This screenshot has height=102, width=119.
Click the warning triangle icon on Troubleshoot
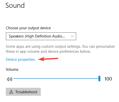(11, 92)
